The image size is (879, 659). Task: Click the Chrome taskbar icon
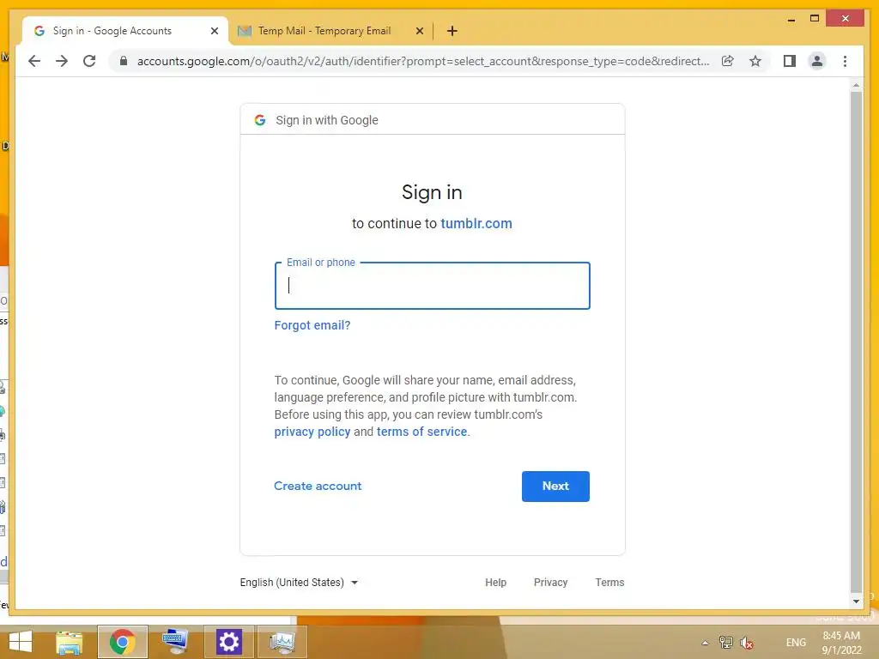coord(122,642)
